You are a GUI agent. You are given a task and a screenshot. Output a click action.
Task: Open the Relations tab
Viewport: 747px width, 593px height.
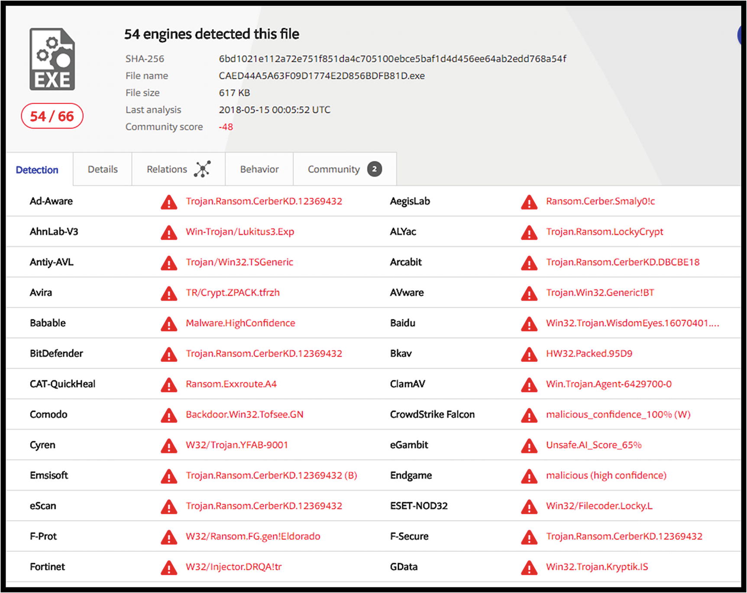click(x=178, y=169)
